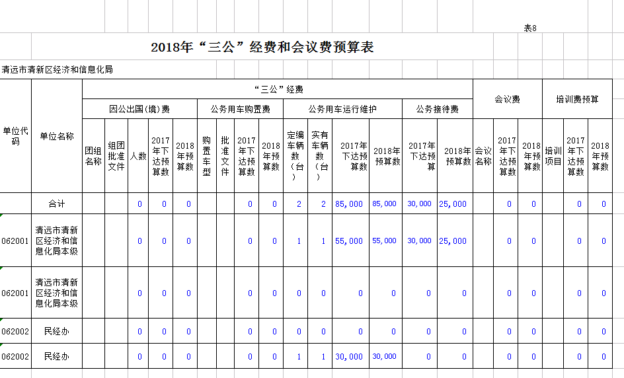Click the 合计 row label cell
The width and height of the screenshot is (624, 378).
coord(57,204)
